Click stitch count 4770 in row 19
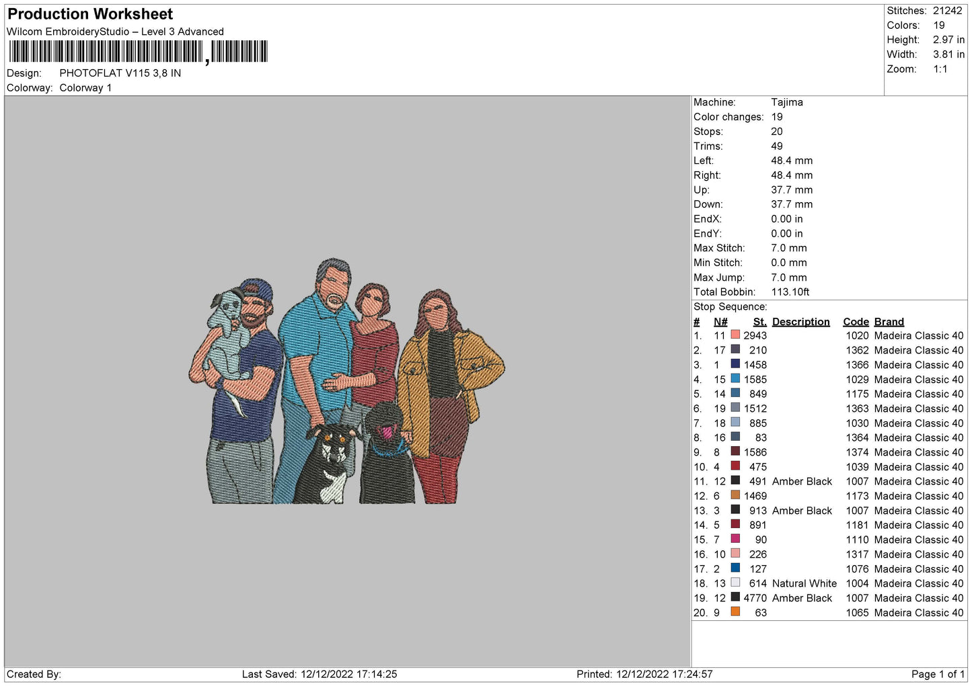 point(755,598)
